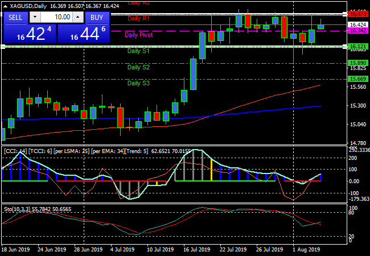This screenshot has width=370, height=256.
Task: Select the Daily Pivot label
Action: coord(138,35)
